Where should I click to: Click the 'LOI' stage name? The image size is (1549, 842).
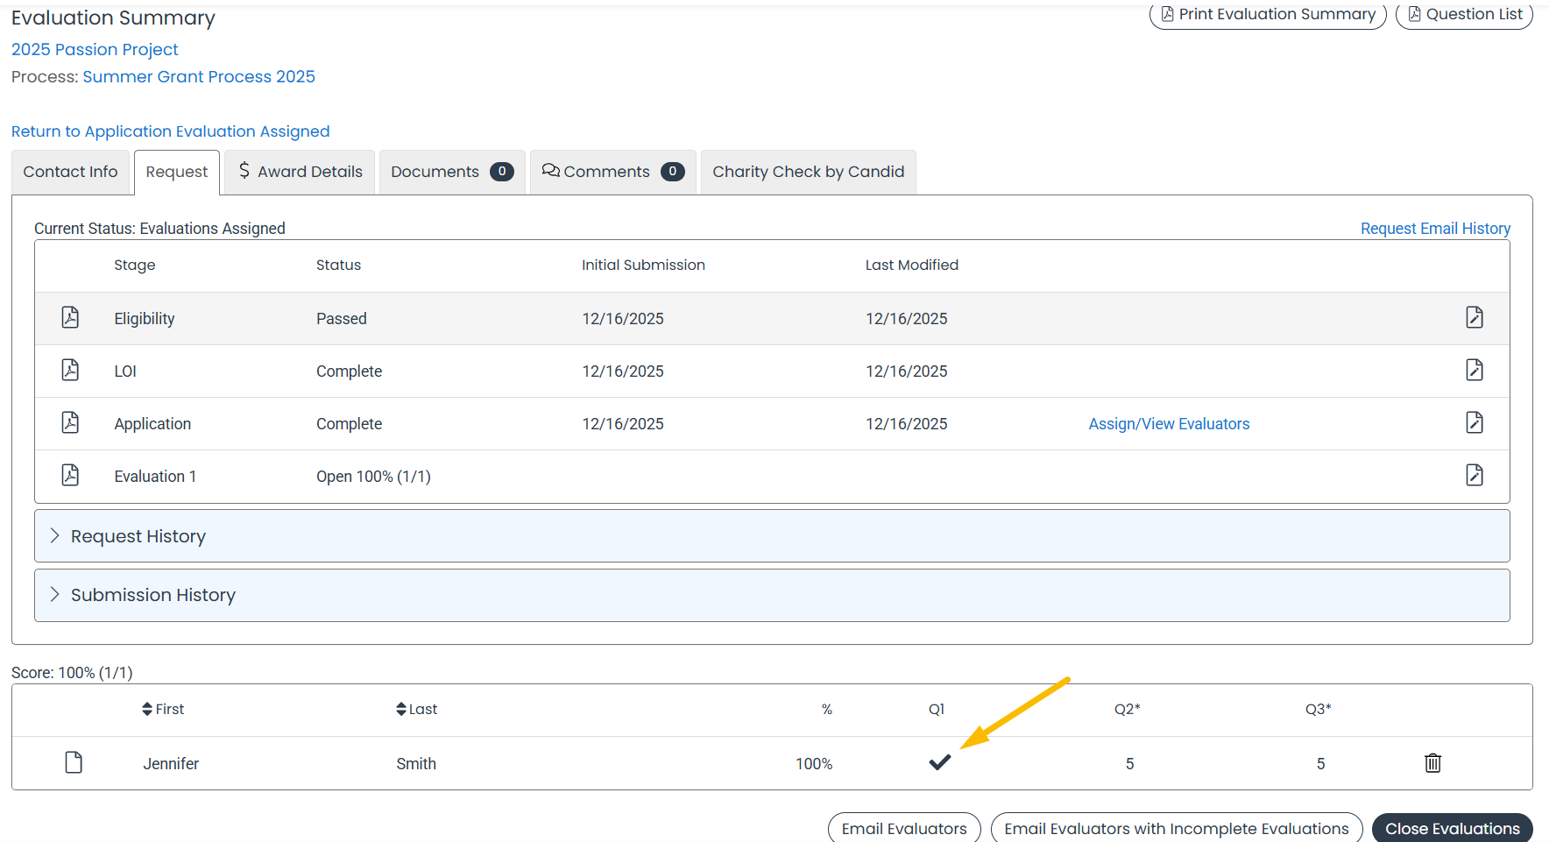coord(125,371)
